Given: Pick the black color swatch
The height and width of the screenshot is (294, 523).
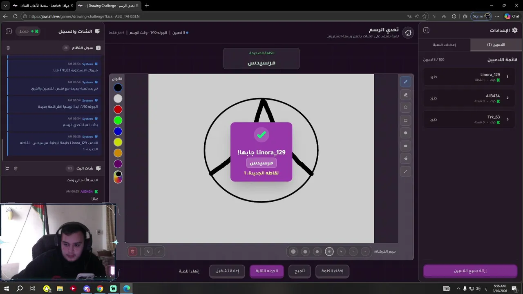Looking at the screenshot, I should [x=118, y=87].
